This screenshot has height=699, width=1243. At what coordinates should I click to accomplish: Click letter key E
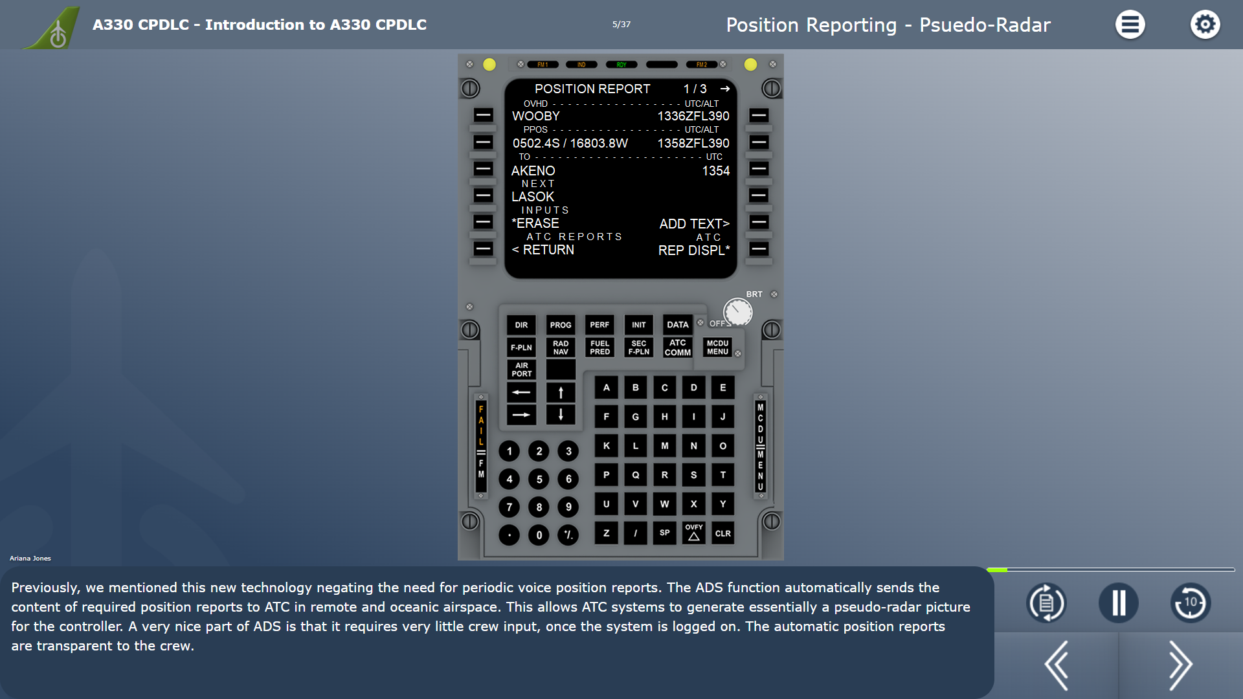pyautogui.click(x=722, y=388)
